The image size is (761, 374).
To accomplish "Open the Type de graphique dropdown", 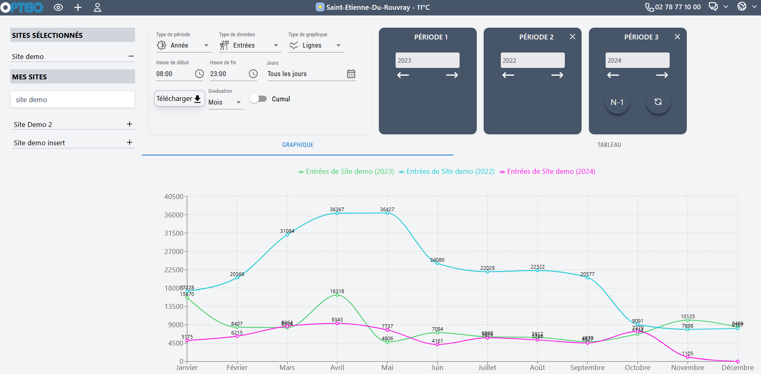I will click(x=316, y=46).
